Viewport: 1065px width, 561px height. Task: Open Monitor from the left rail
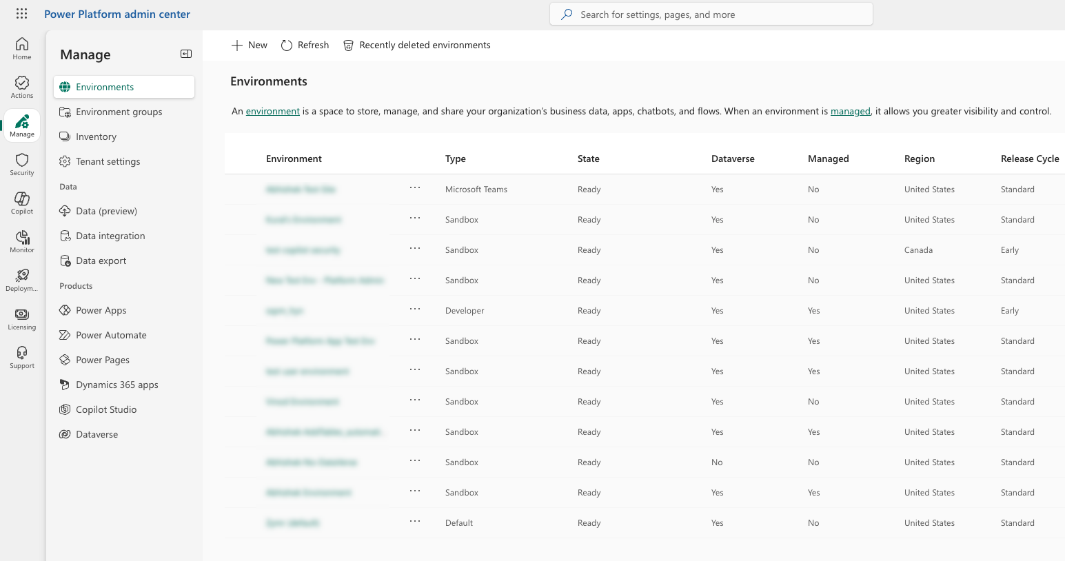coord(22,241)
